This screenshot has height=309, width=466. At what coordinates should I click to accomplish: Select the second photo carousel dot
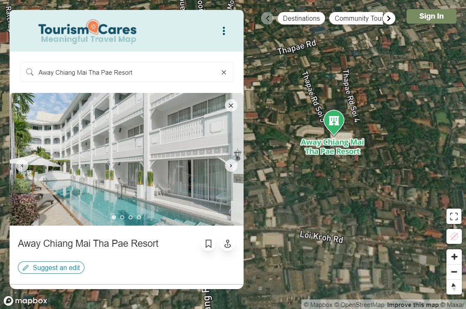tap(122, 217)
